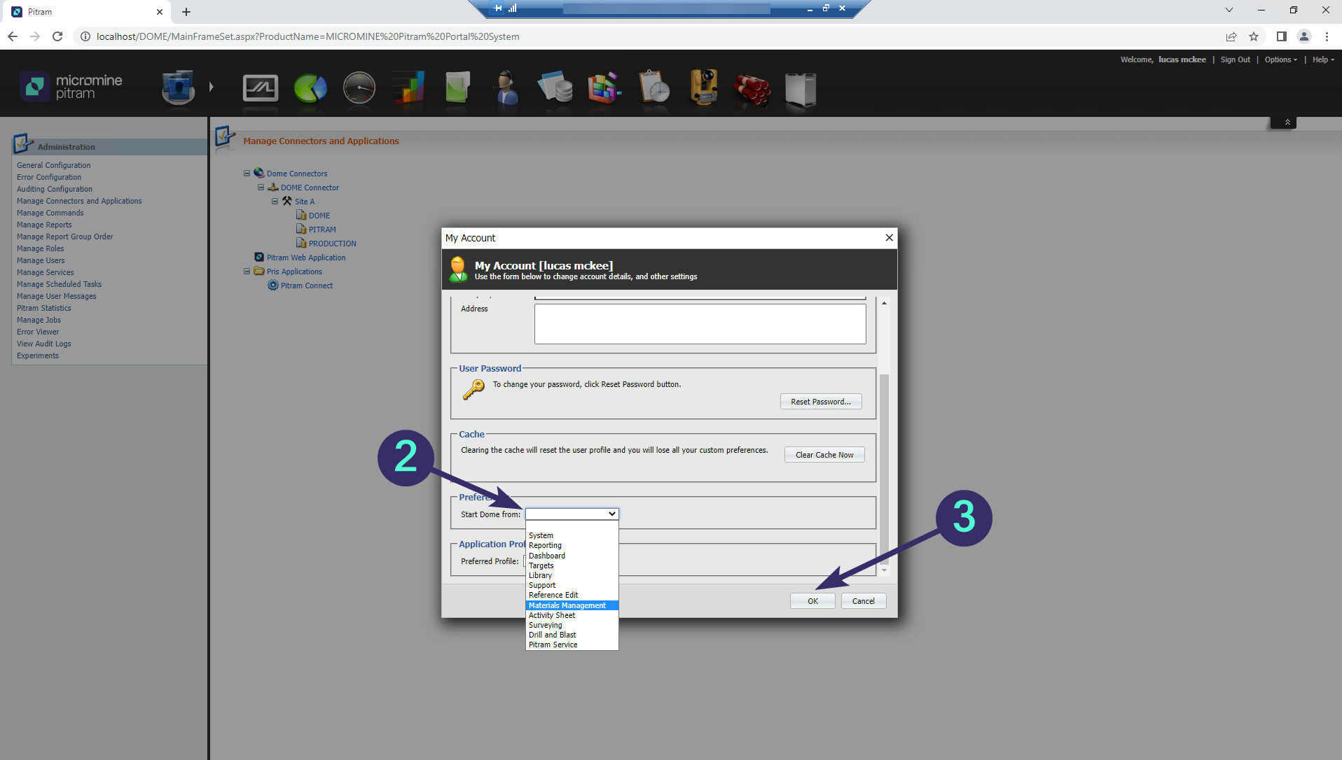Click the Reset Password button

point(821,401)
